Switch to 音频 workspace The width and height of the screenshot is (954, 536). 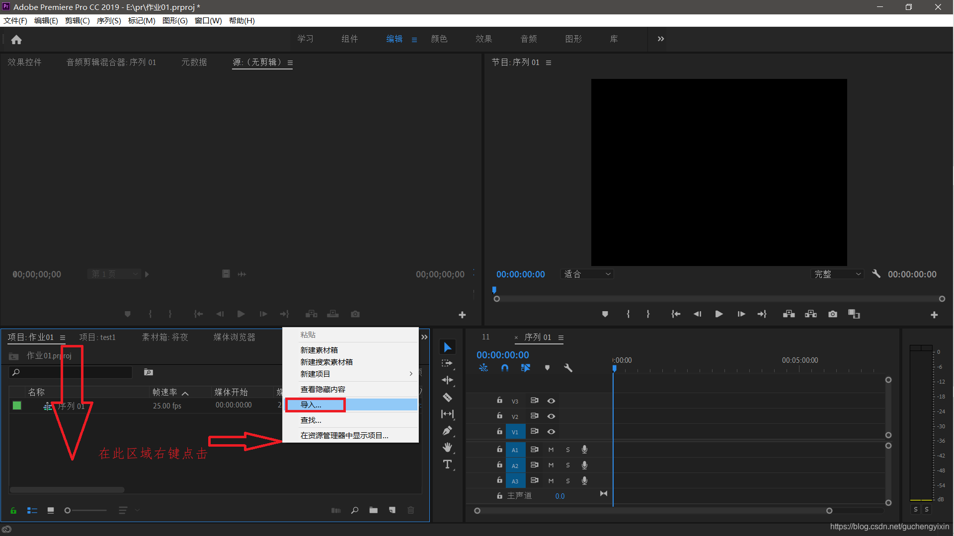pos(529,39)
